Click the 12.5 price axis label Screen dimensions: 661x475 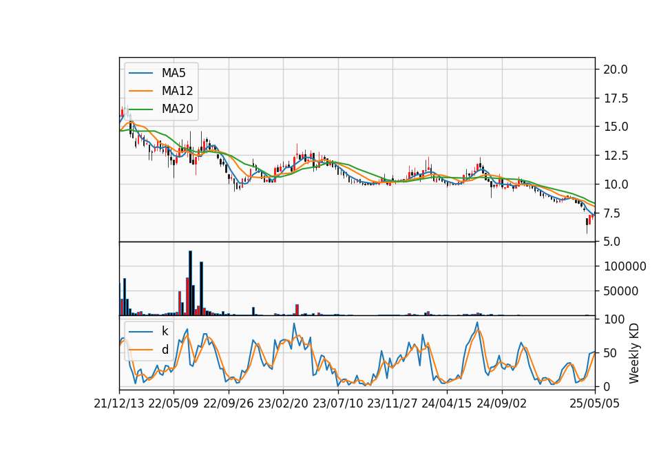coord(615,156)
